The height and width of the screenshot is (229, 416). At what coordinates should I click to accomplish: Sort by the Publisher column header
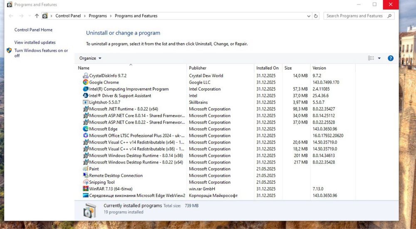point(220,68)
